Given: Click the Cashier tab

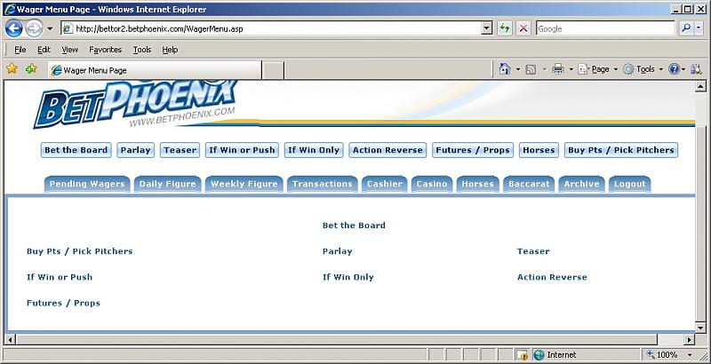Looking at the screenshot, I should [x=385, y=184].
